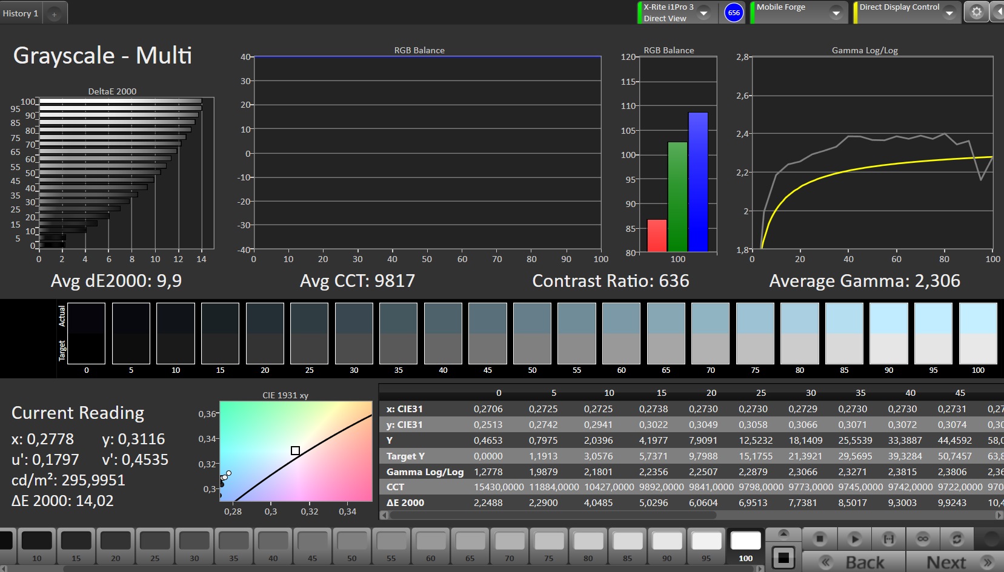Select the 50 percent gray swatch

click(352, 546)
